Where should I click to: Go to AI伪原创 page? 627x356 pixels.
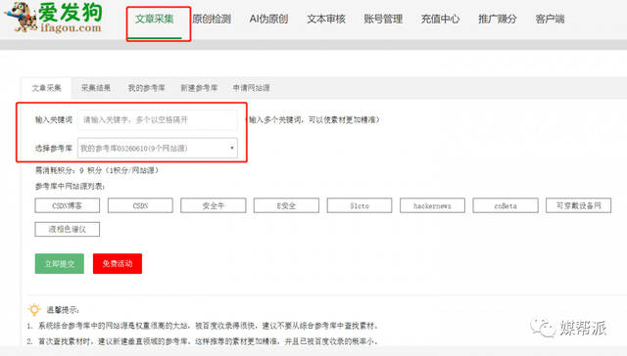(x=268, y=19)
